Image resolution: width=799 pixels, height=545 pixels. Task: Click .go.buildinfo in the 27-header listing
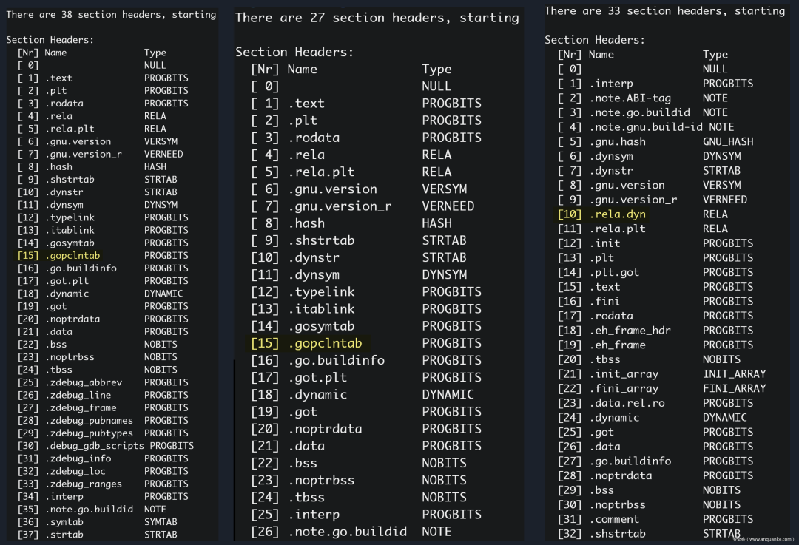point(337,361)
